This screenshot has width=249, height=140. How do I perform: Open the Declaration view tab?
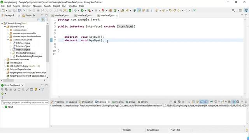tap(86, 102)
